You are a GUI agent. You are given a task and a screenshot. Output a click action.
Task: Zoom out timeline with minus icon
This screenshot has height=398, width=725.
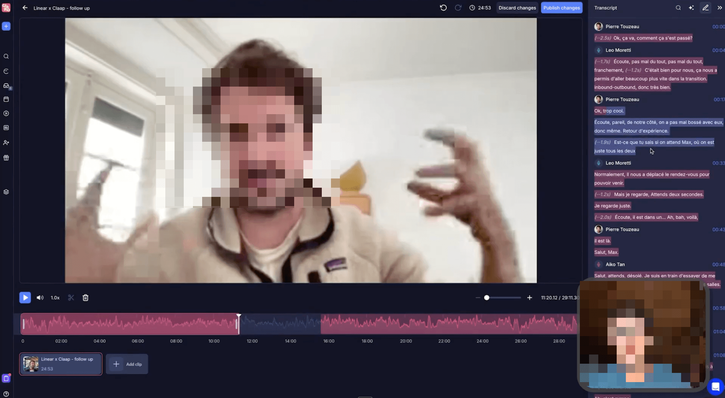(478, 298)
